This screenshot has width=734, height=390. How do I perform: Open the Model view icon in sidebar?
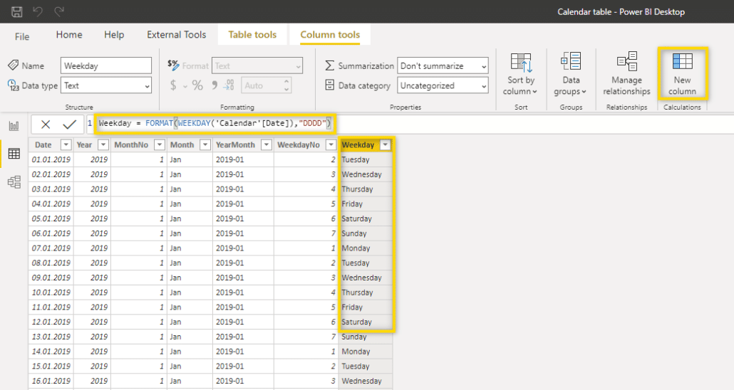click(14, 182)
